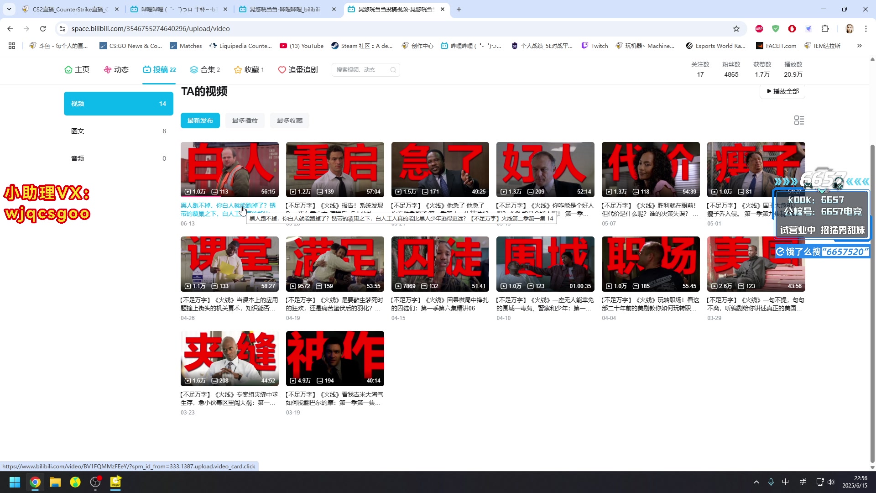Image resolution: width=876 pixels, height=493 pixels.
Task: Open the 课堂 video thumbnail
Action: (229, 264)
